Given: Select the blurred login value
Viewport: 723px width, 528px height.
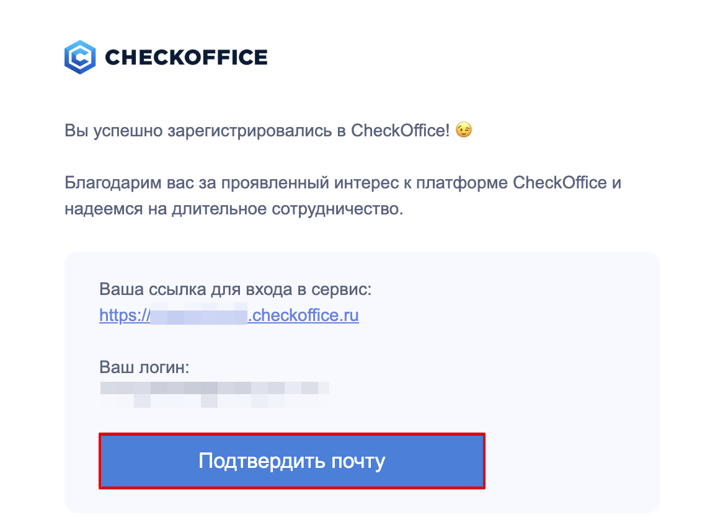Looking at the screenshot, I should [214, 395].
